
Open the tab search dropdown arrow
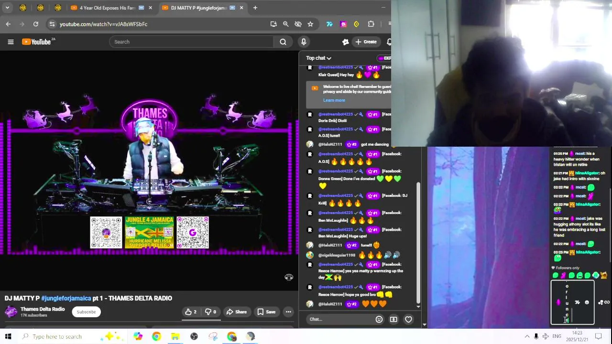(x=7, y=8)
